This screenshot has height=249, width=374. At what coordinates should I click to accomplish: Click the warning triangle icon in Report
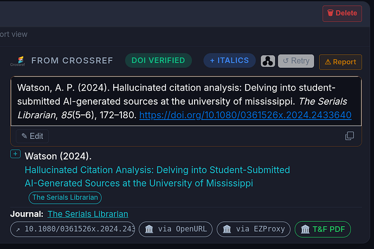[x=328, y=62]
